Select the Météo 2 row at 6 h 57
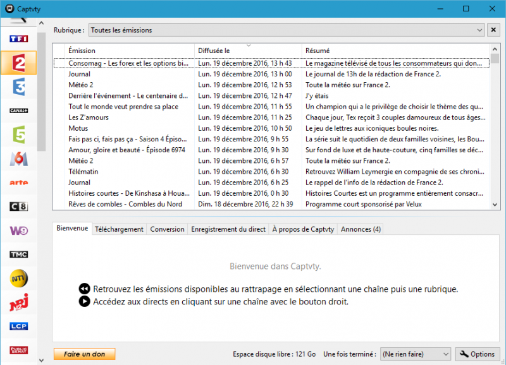The width and height of the screenshot is (506, 365). [271, 161]
